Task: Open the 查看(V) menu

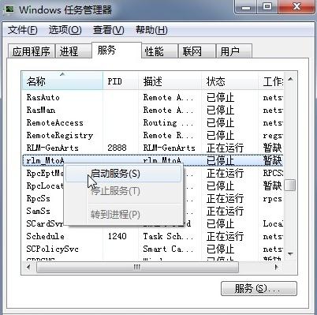Action: (108, 30)
